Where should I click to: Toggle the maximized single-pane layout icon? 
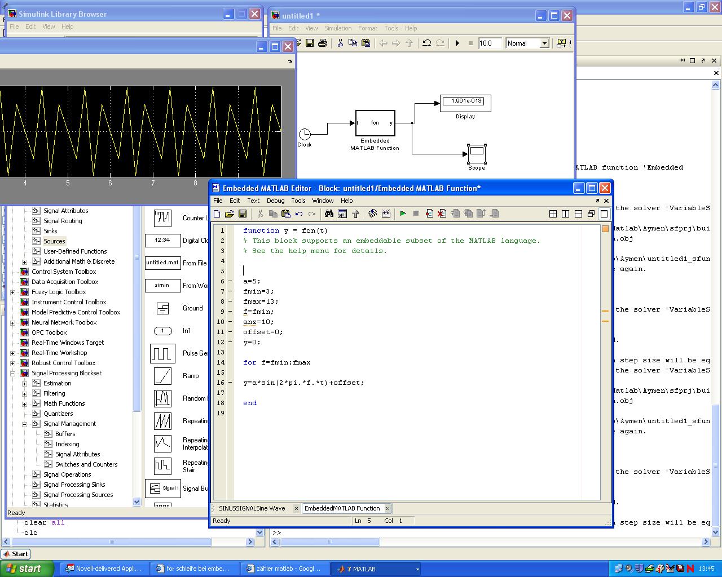(x=604, y=214)
